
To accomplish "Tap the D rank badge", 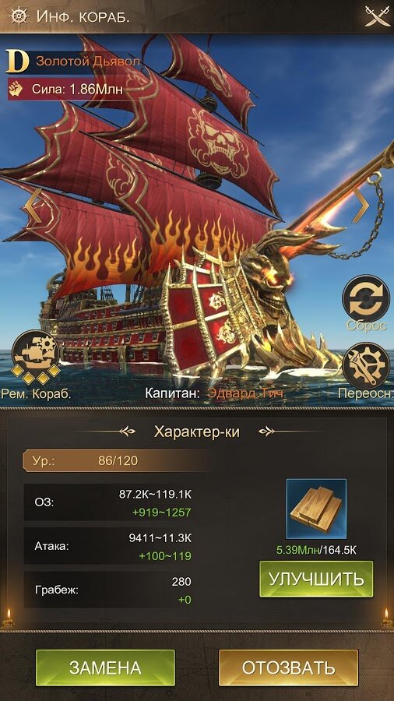I will [x=17, y=62].
